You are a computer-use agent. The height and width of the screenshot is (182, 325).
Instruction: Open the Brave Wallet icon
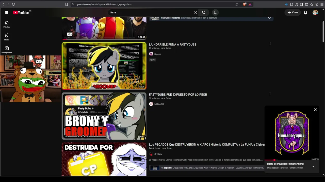click(x=307, y=4)
